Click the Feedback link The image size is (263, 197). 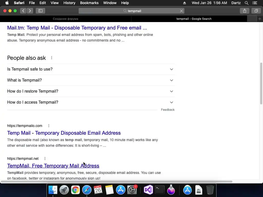tap(168, 110)
